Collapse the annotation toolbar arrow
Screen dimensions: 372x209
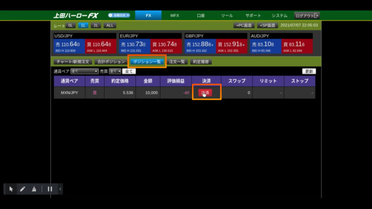[x=60, y=189]
